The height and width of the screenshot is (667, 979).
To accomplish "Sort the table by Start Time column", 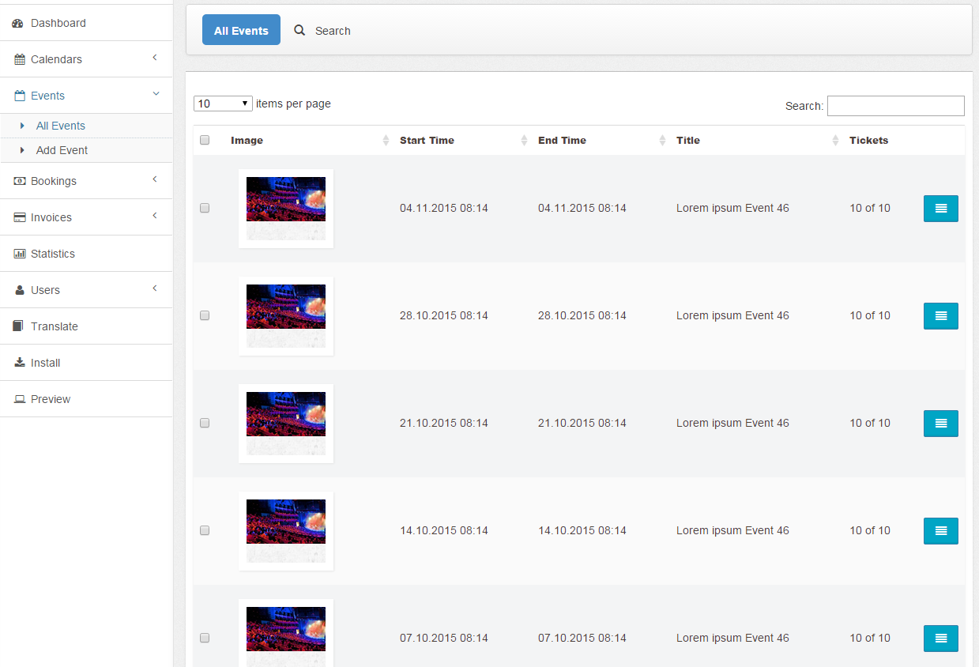I will click(427, 141).
